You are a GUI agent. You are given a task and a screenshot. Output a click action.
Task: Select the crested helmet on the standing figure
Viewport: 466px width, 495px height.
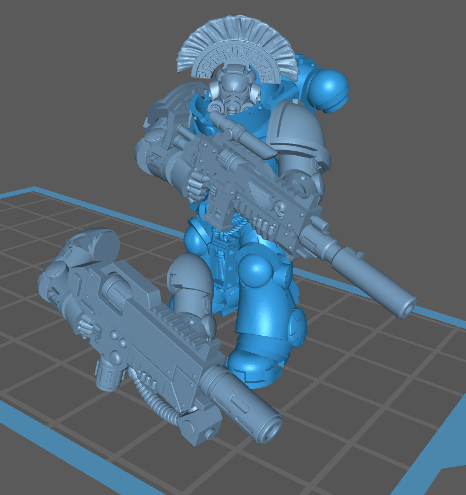pyautogui.click(x=237, y=65)
